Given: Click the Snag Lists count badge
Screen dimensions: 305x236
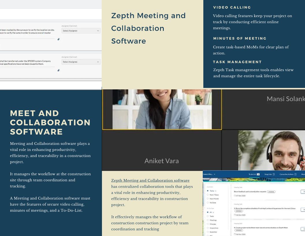Looking at the screenshot, I should [x=274, y=174].
